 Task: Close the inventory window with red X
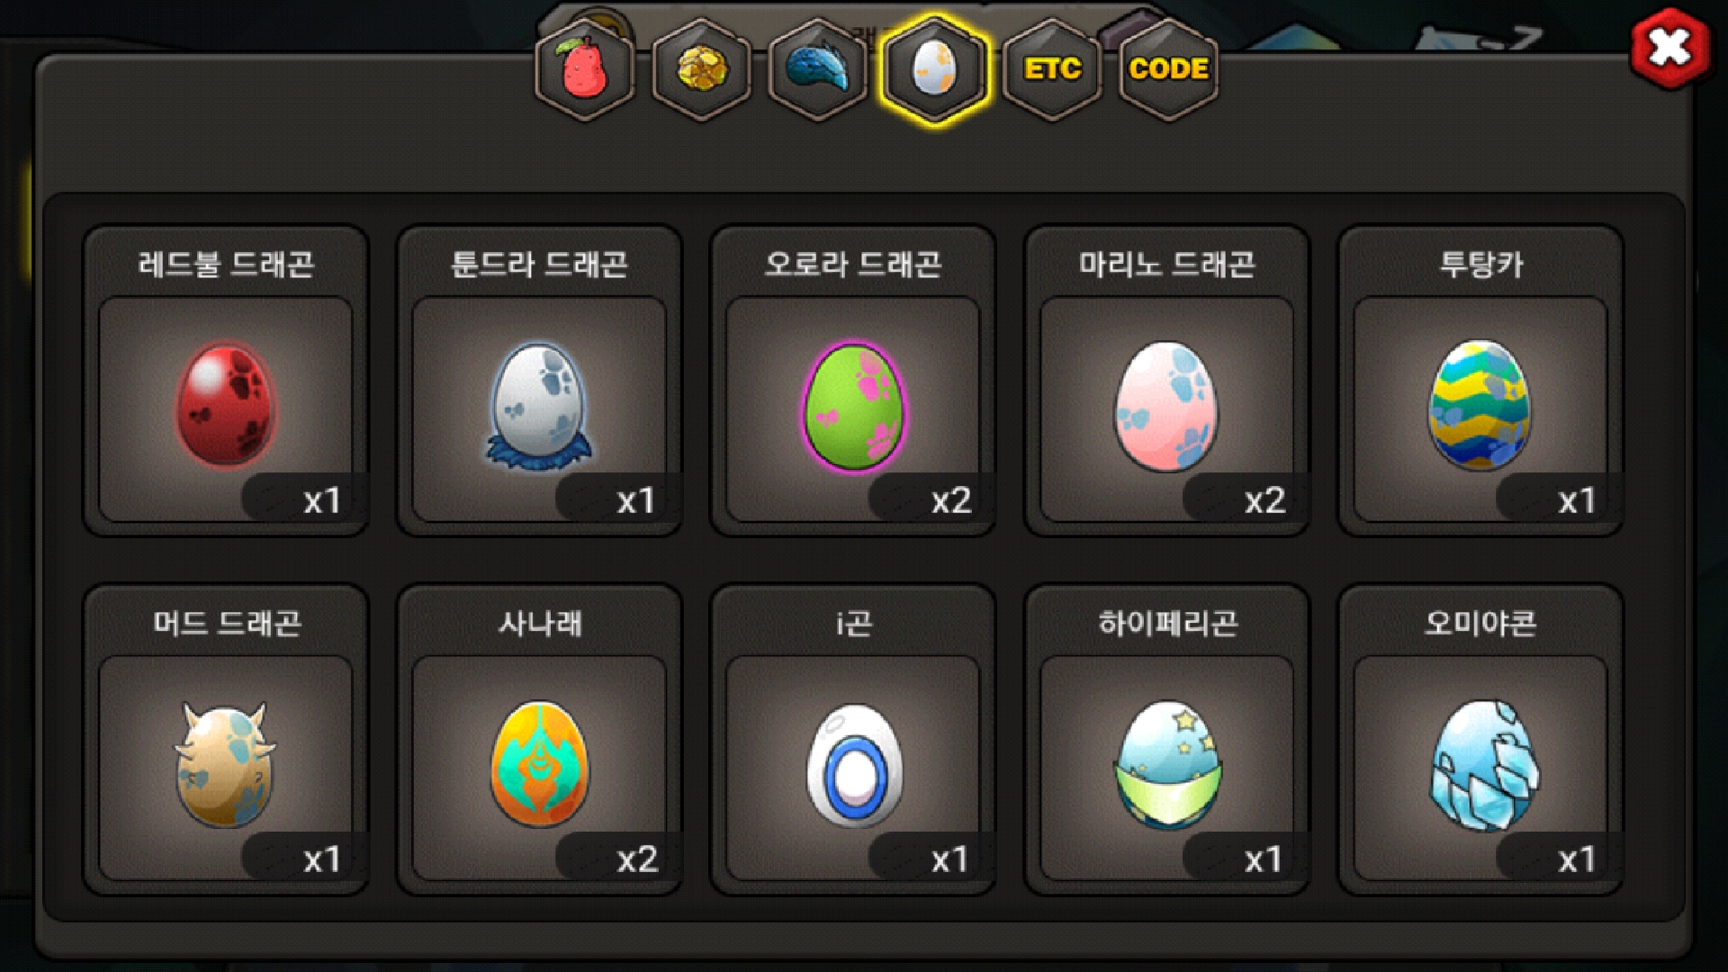1669,48
